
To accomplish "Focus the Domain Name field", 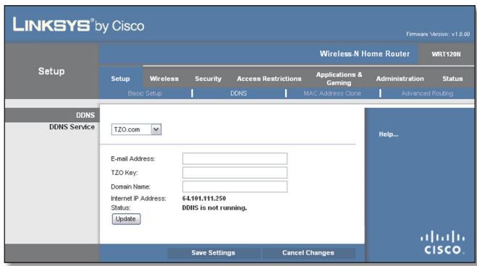I will click(x=235, y=186).
